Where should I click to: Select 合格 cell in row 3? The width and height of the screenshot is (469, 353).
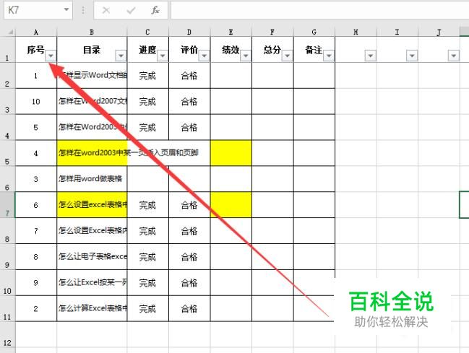[x=189, y=101]
